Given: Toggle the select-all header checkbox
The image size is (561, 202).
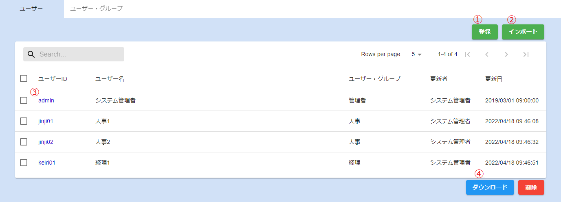Looking at the screenshot, I should pos(24,79).
